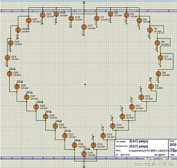177x168 pixels.
Task: Pick the D12 LED symbol
Action: tap(122, 116)
